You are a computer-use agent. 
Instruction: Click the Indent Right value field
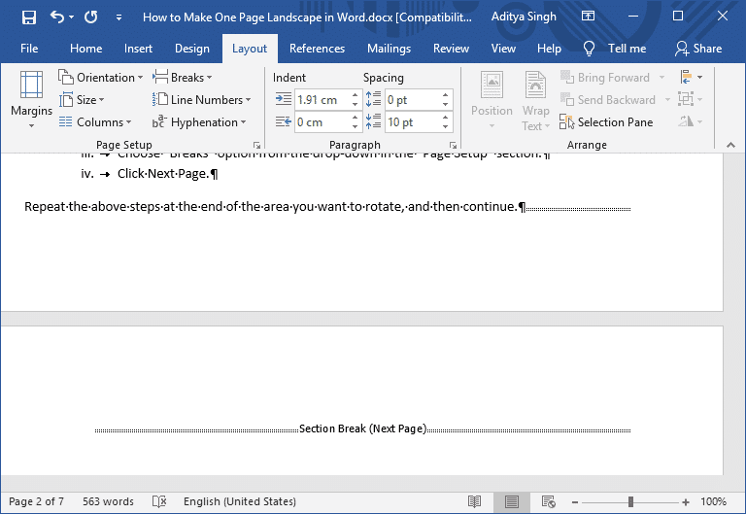click(322, 122)
